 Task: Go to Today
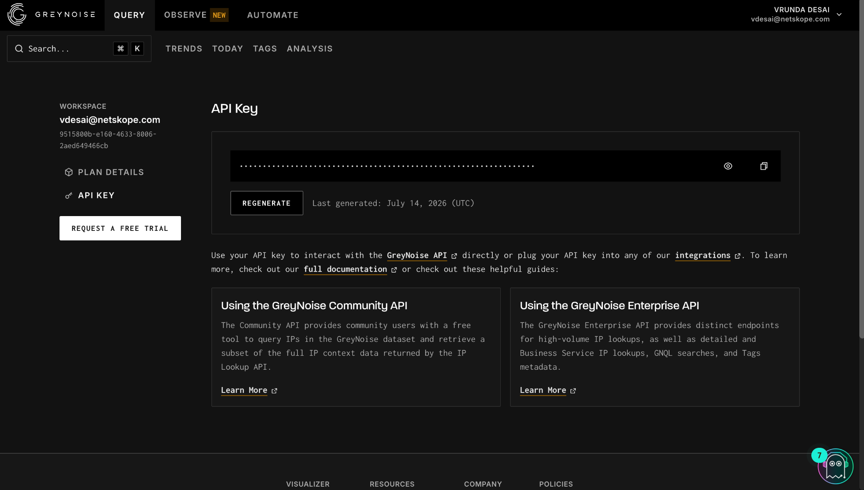coord(227,49)
